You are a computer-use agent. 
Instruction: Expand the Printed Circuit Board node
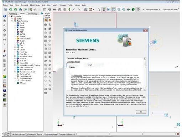[x=15, y=72]
